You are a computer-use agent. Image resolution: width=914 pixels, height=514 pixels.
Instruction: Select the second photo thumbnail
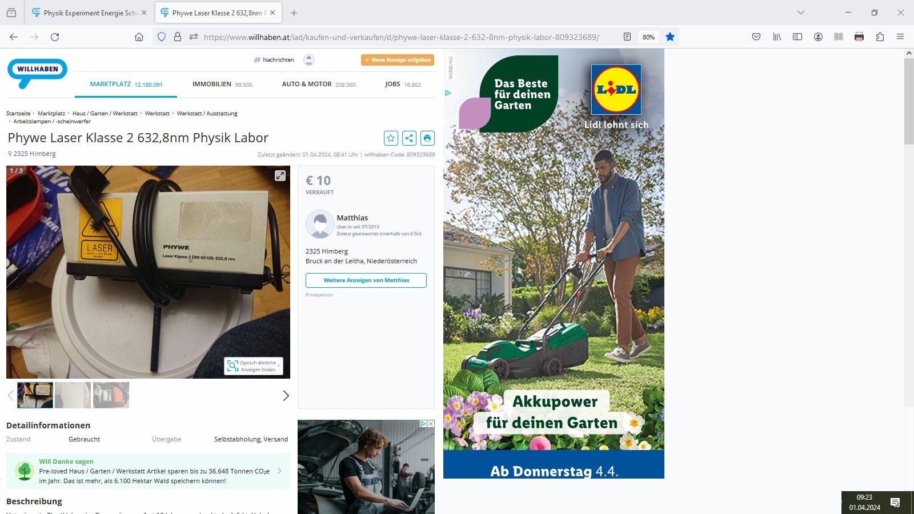click(x=73, y=395)
